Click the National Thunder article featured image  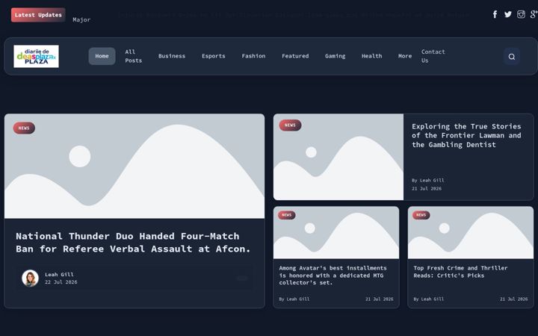(134, 167)
